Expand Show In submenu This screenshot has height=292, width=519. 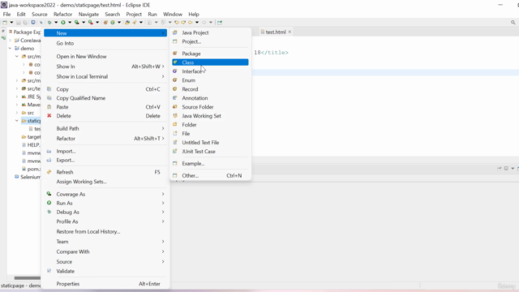[x=163, y=67]
